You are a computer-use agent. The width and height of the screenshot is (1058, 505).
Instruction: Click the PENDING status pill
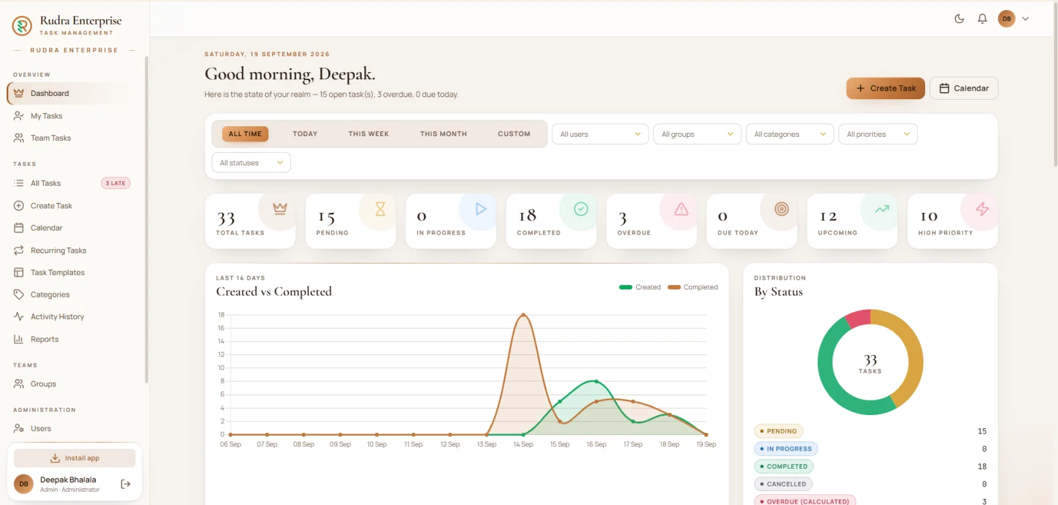[x=778, y=431]
